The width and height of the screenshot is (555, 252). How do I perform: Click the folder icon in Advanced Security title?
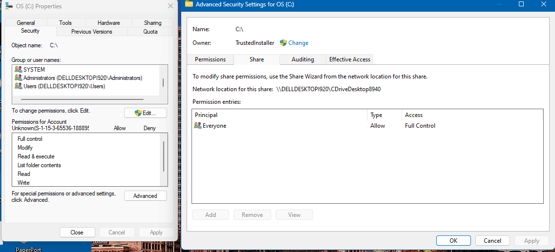click(190, 4)
